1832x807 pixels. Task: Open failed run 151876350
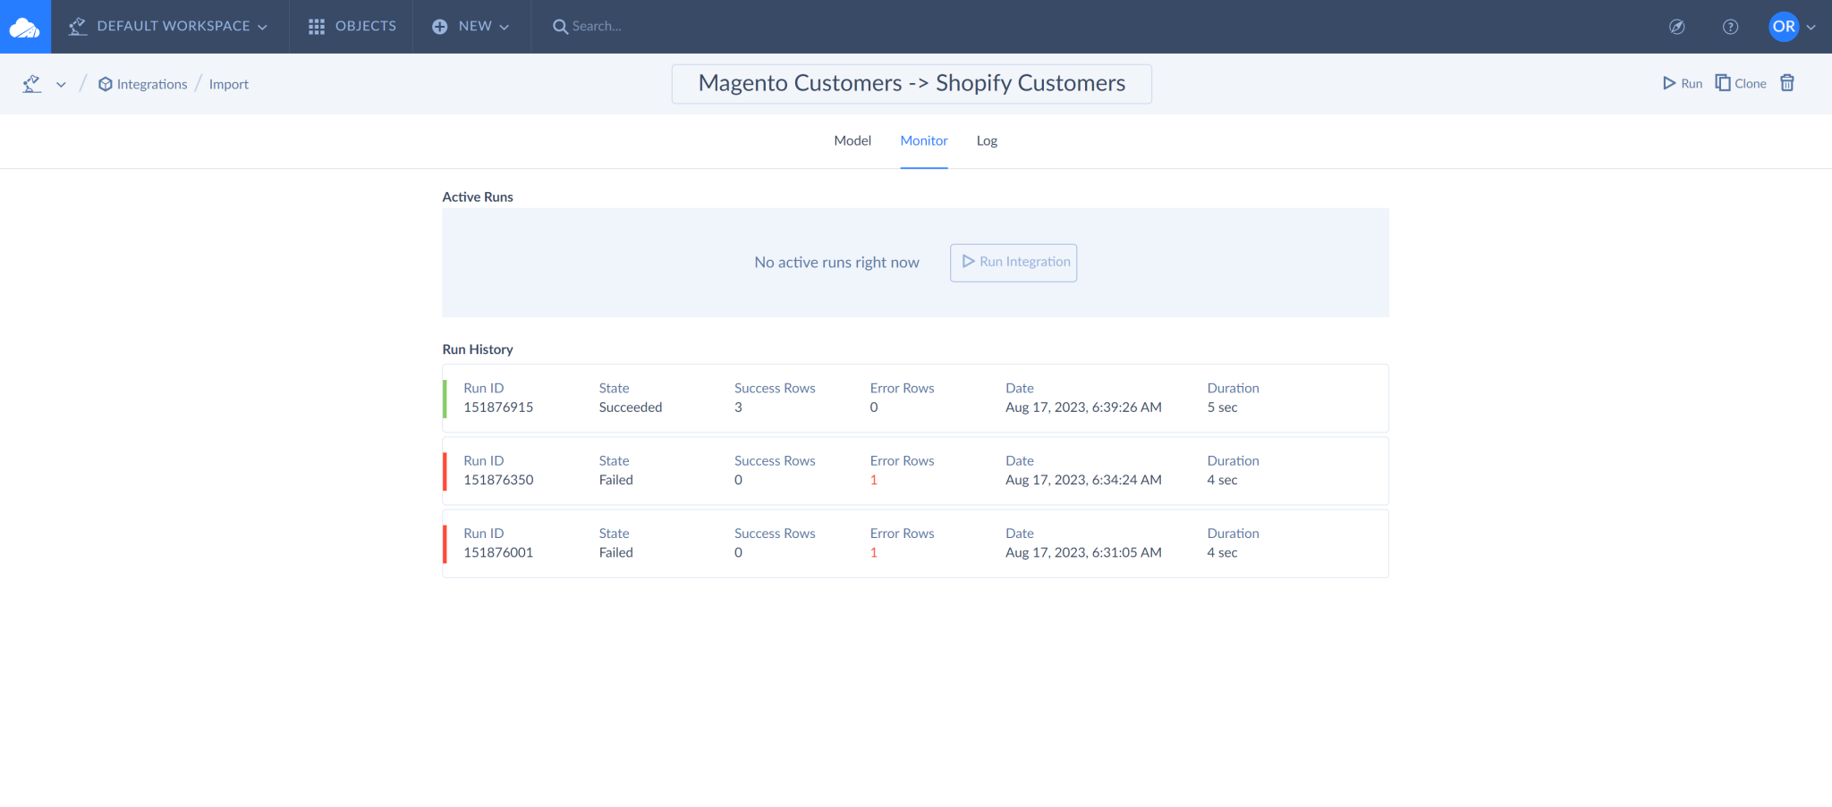pos(915,471)
